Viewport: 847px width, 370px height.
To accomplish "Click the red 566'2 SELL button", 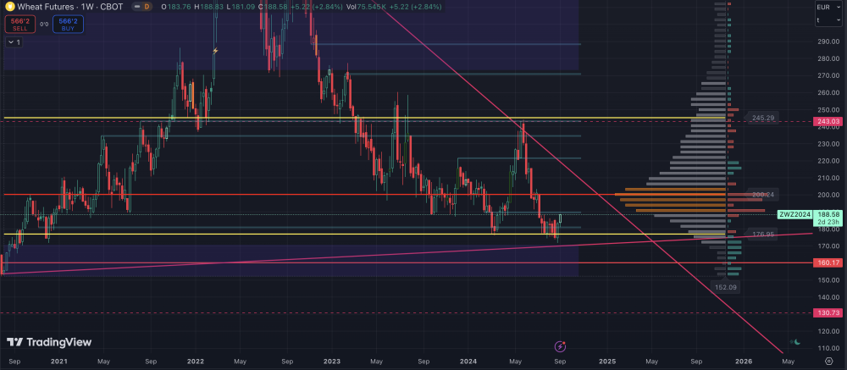I will [20, 25].
